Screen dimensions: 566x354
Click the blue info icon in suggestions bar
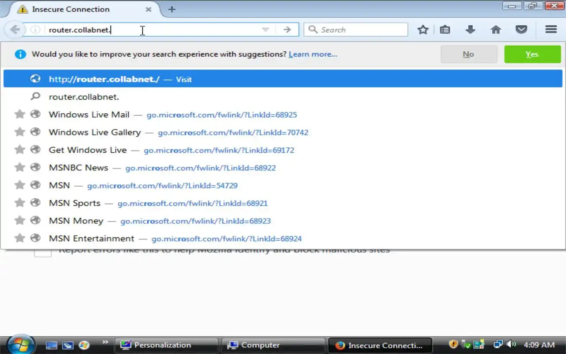[20, 54]
